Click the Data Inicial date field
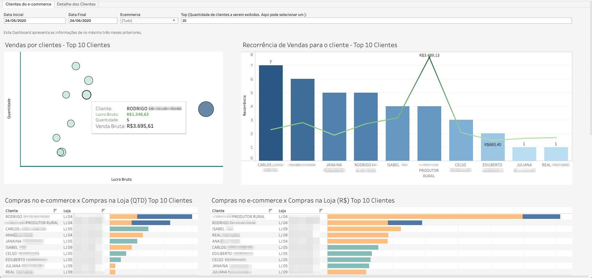The image size is (592, 278). pyautogui.click(x=34, y=20)
